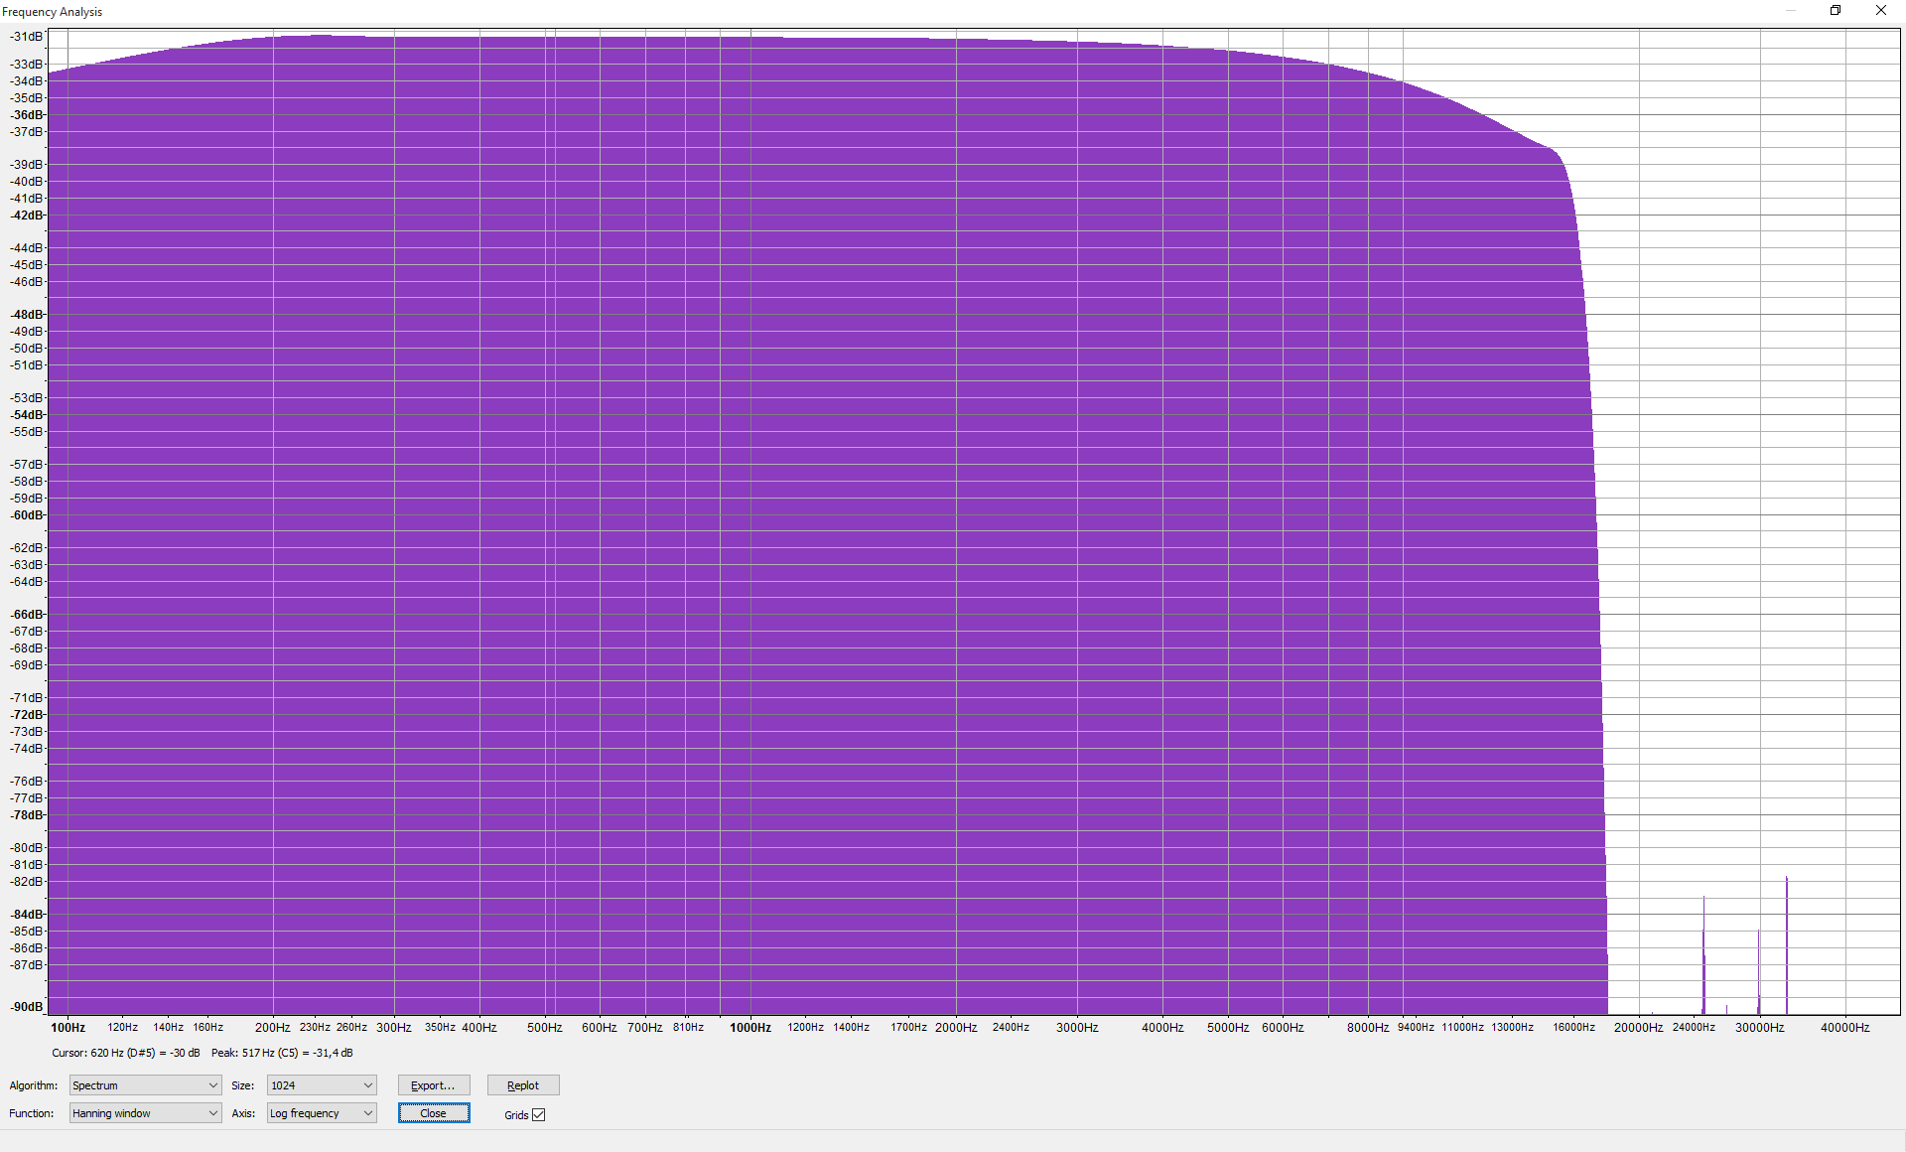Screen dimensions: 1906x1152
Task: Click the -66dB scale label
Action: [27, 615]
